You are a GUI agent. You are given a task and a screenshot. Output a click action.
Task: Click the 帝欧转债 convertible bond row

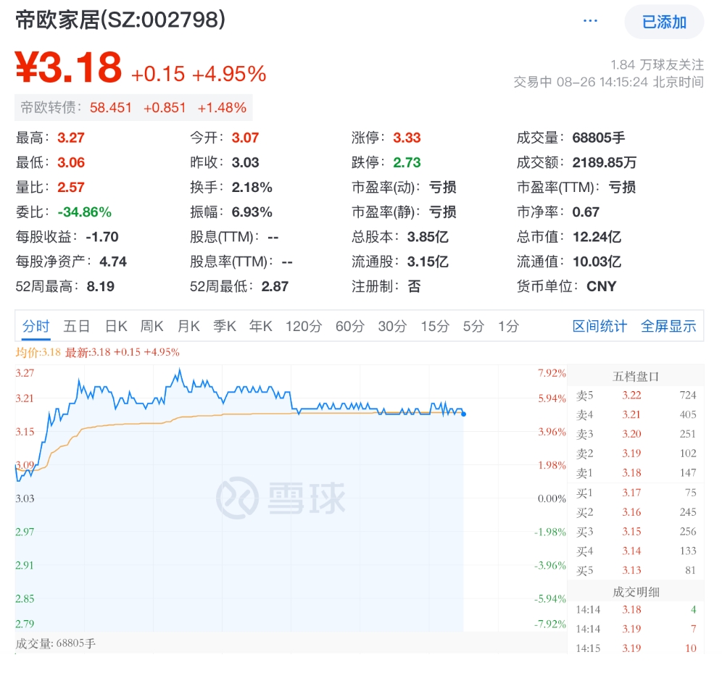133,108
